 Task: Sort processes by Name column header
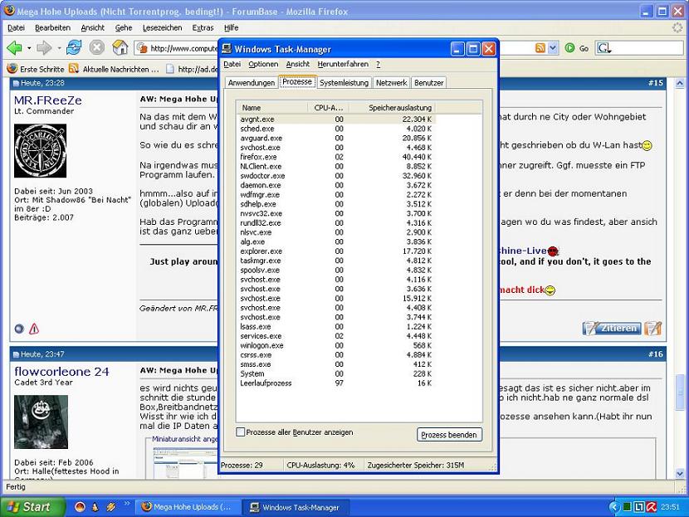pos(271,108)
